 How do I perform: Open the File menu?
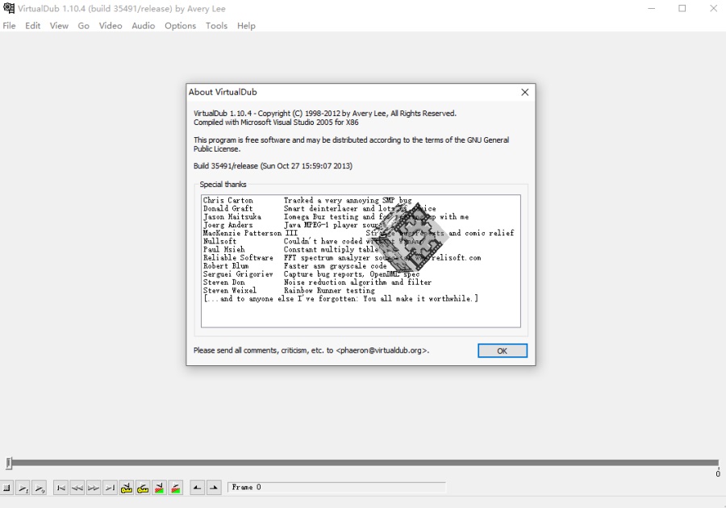9,26
